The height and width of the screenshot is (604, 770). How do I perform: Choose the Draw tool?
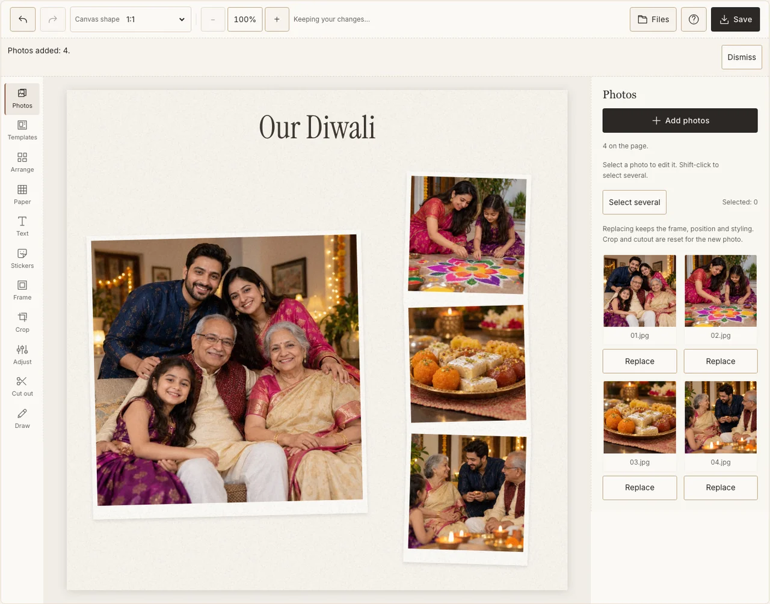[22, 419]
